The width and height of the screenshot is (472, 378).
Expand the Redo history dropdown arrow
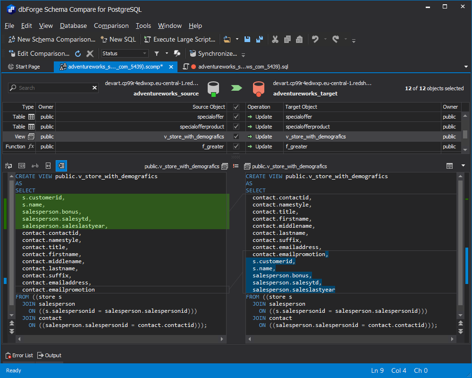click(346, 39)
